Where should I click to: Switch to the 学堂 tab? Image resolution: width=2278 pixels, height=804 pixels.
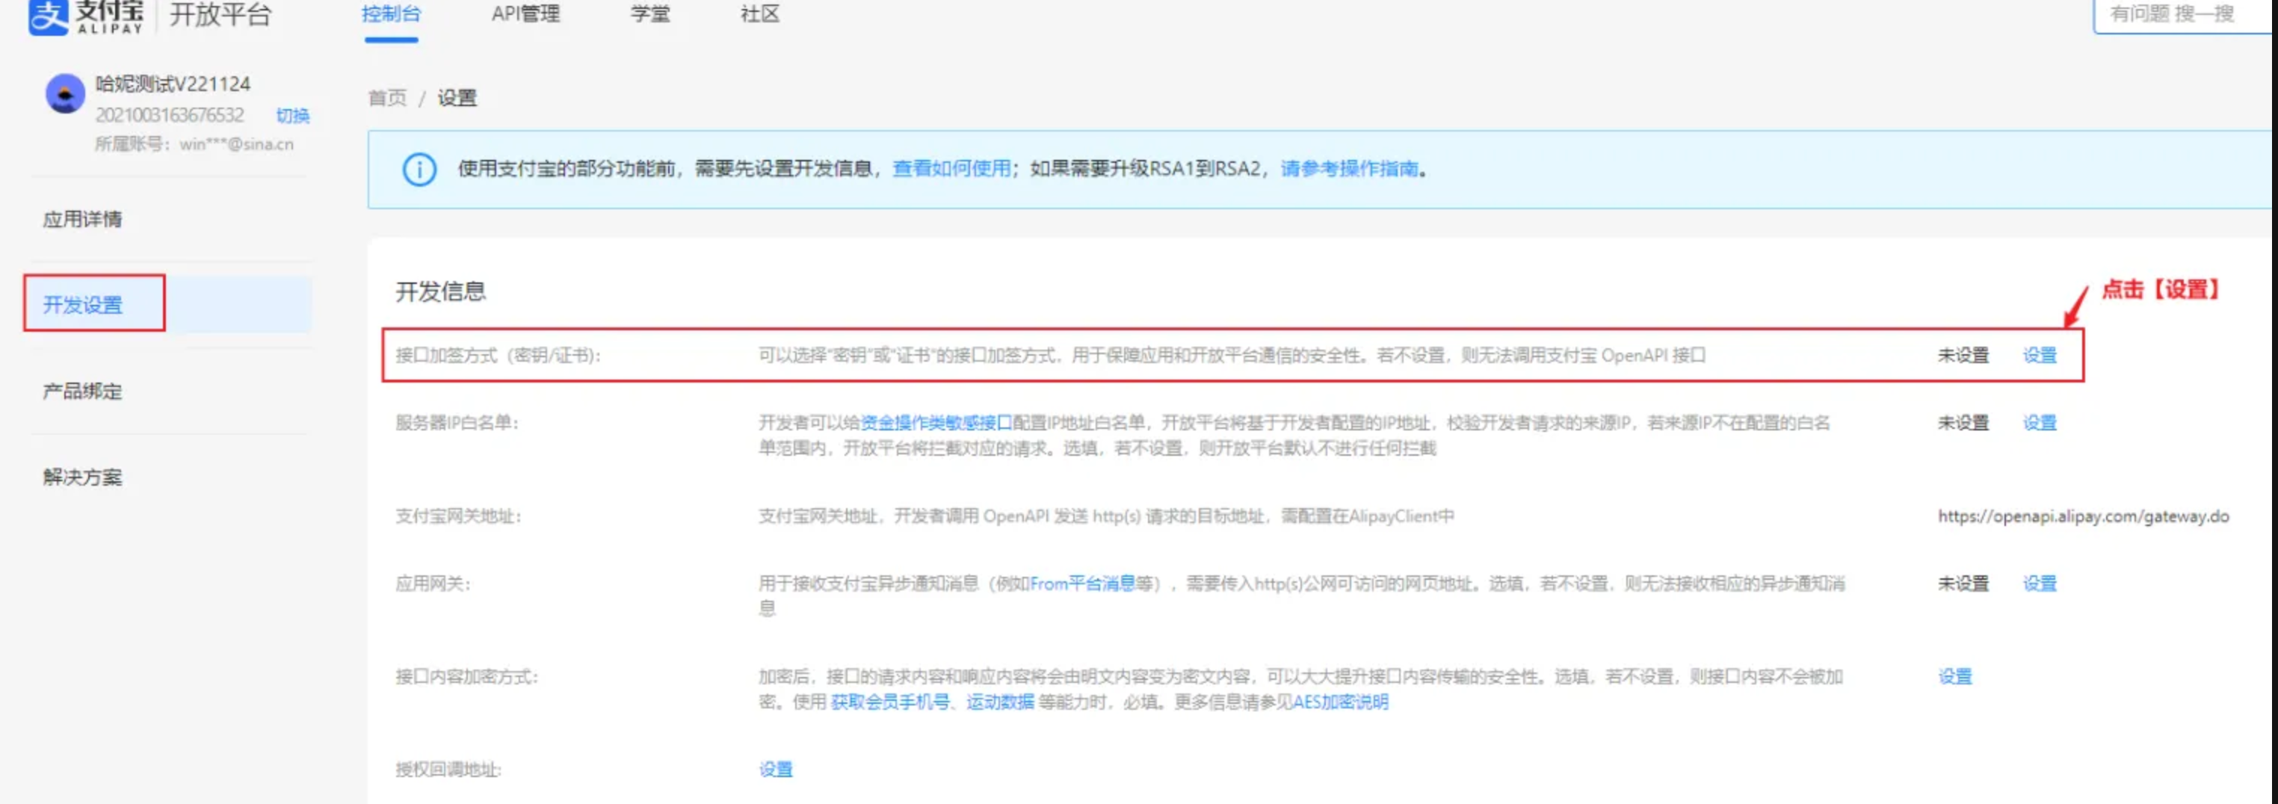pyautogui.click(x=650, y=14)
